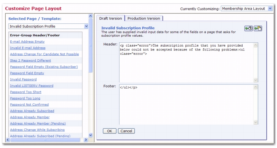Click the left panel horizontal scrollbar thumb
The image size is (277, 148).
(x=45, y=140)
